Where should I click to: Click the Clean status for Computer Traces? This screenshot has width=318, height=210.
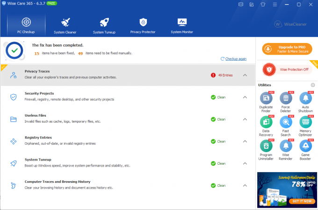click(218, 186)
